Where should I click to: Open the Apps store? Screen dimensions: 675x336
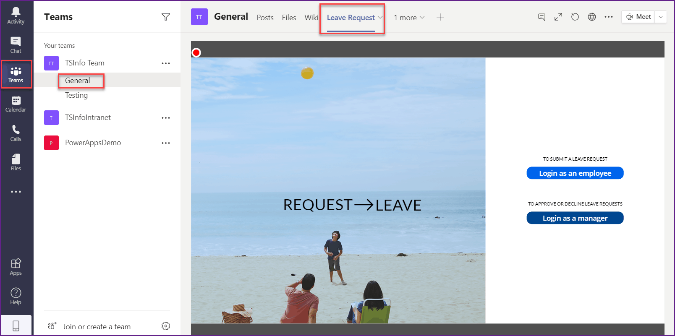click(16, 267)
